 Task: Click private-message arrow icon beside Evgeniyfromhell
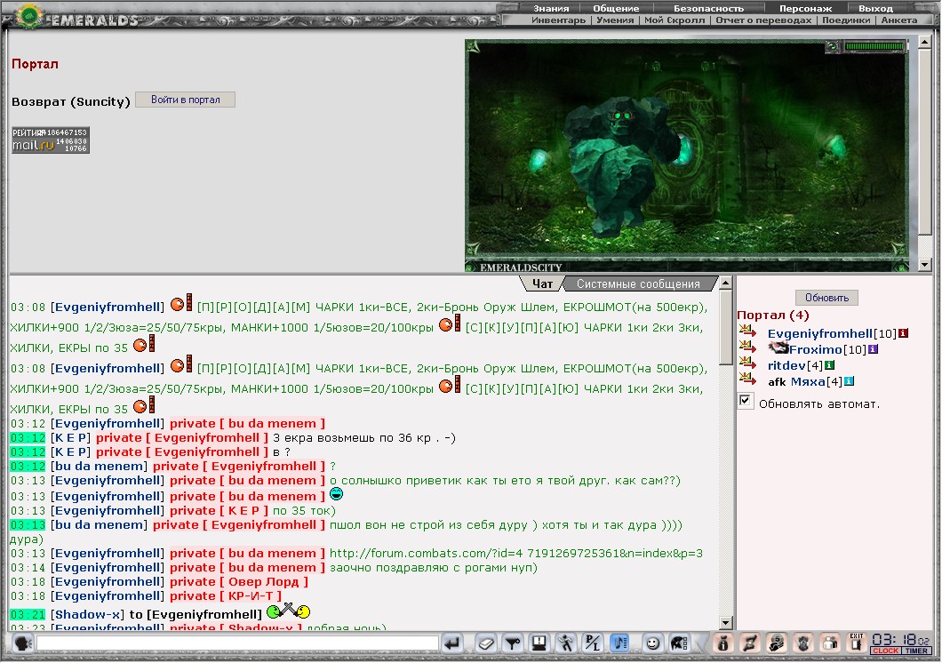coord(747,331)
